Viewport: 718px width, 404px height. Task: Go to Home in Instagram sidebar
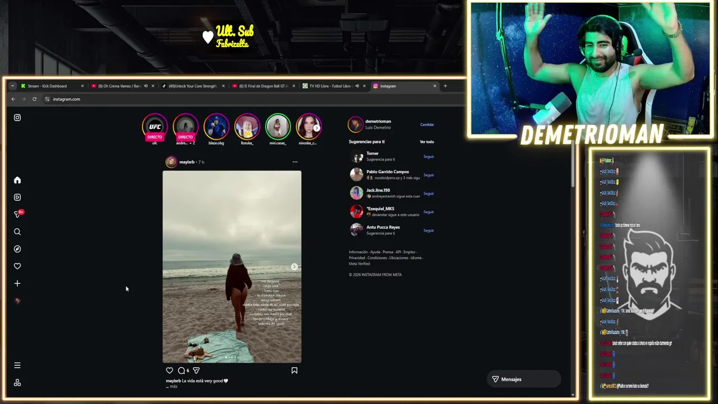point(17,180)
